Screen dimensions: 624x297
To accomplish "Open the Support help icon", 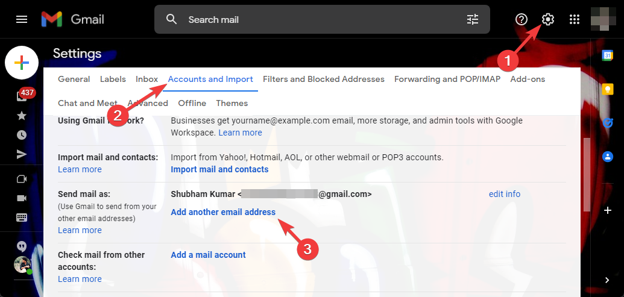I will (522, 19).
